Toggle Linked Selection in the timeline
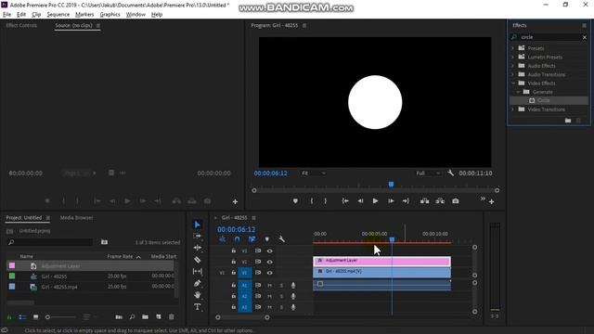The width and height of the screenshot is (594, 334). click(252, 239)
